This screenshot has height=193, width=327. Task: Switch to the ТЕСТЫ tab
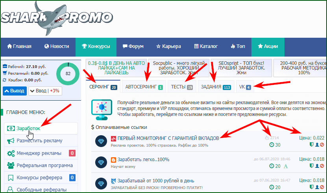coord(182,87)
